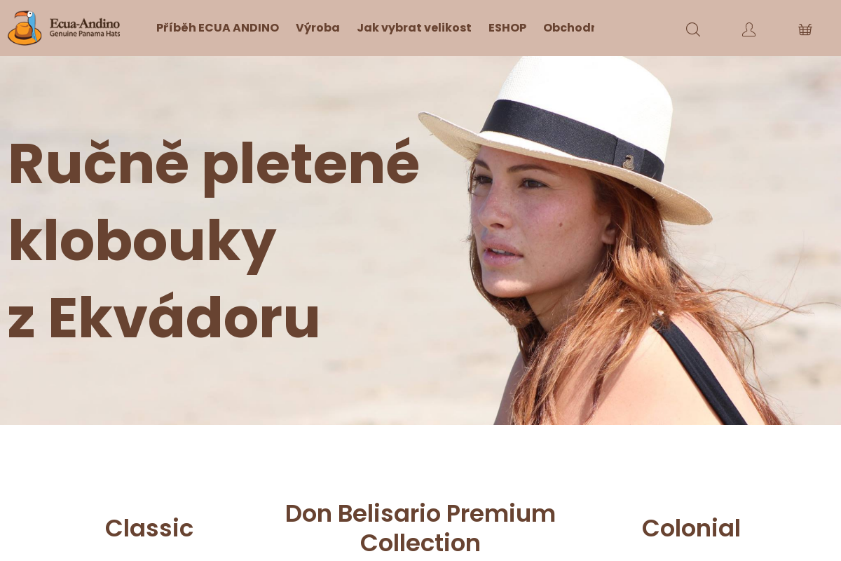
Task: Click the z Ekvádoru headline line
Action: point(163,318)
